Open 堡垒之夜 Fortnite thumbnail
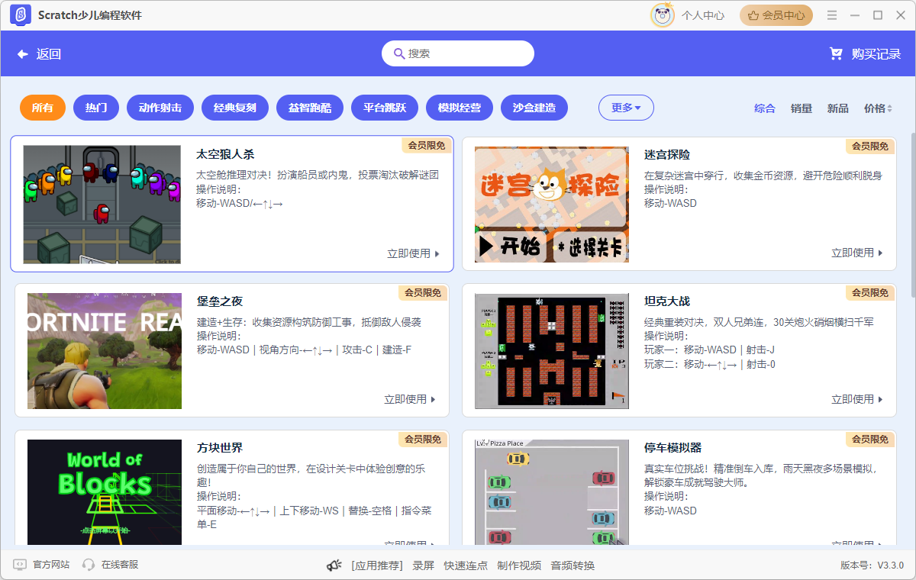The image size is (916, 580). pyautogui.click(x=105, y=351)
